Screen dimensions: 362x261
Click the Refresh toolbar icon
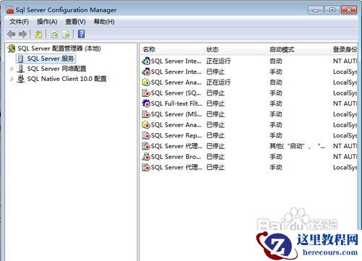pyautogui.click(x=54, y=34)
